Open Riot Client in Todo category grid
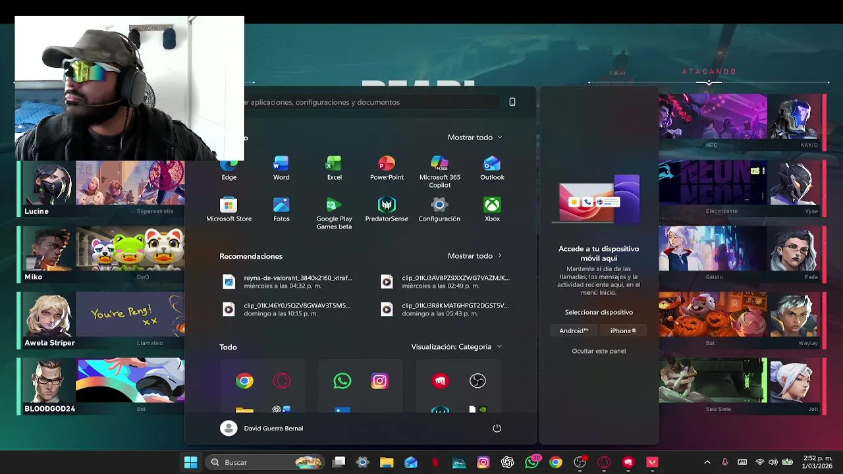The height and width of the screenshot is (474, 843). (x=441, y=381)
